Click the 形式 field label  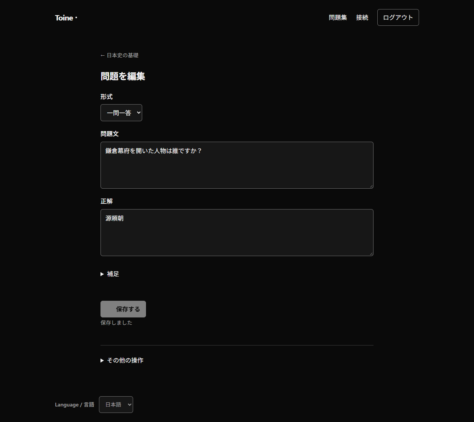107,97
